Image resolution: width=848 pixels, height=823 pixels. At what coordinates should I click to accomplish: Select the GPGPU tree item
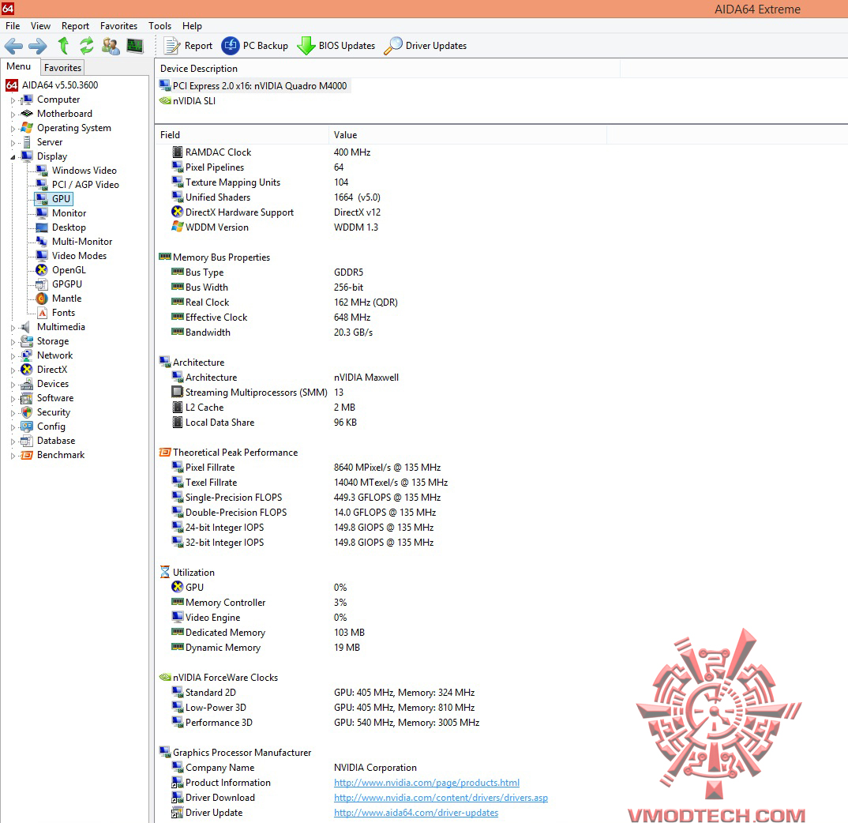click(67, 284)
